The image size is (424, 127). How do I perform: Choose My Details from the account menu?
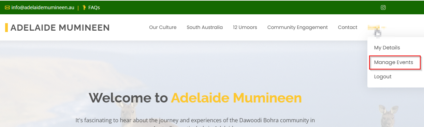pos(387,48)
